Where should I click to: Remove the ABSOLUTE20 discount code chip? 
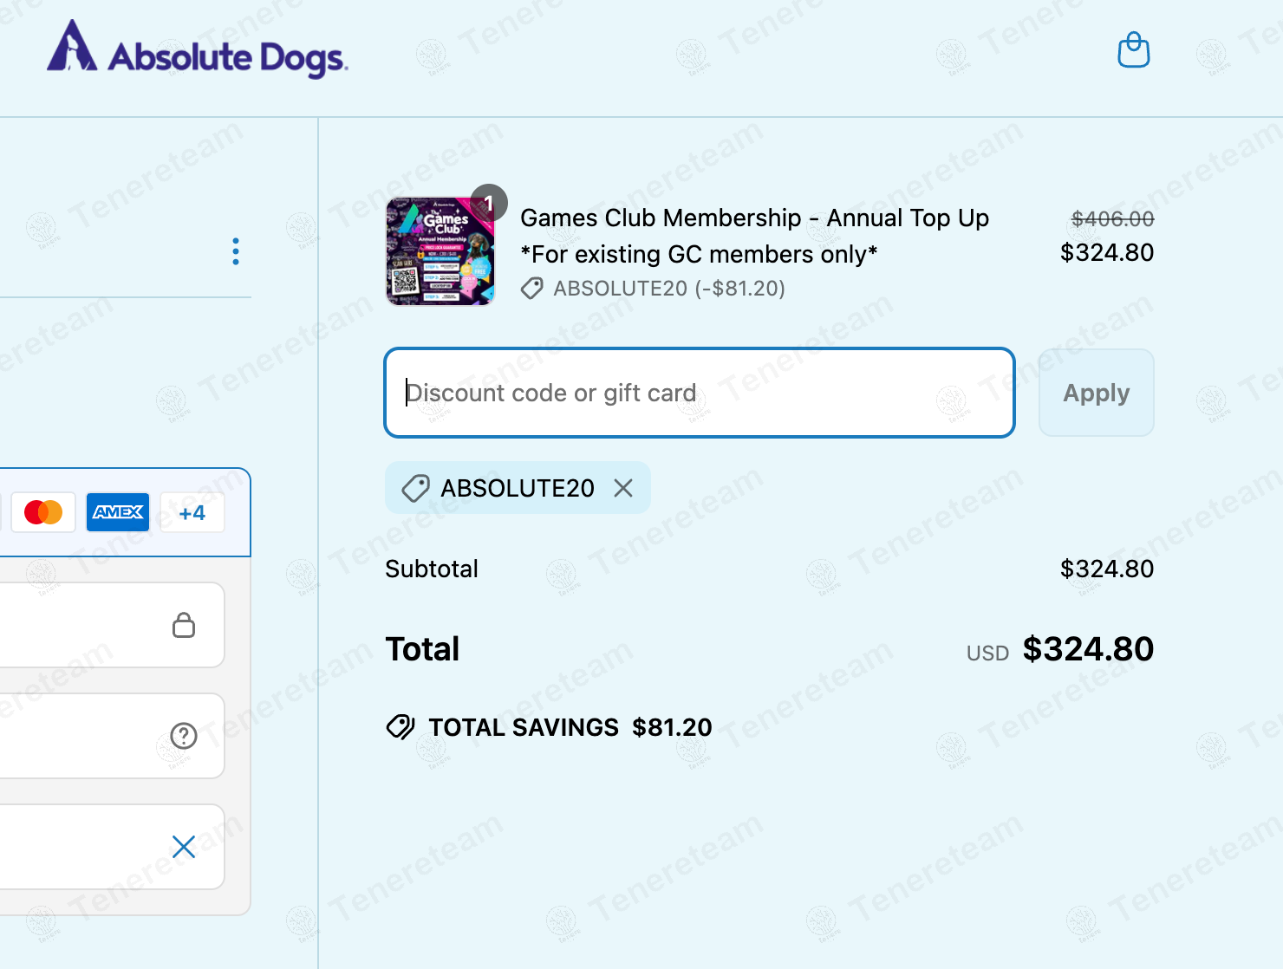623,489
